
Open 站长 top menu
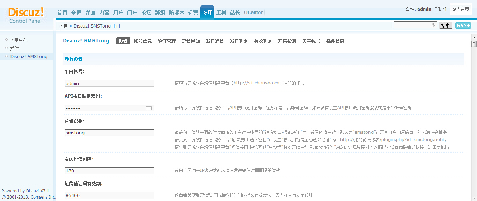pos(235,13)
